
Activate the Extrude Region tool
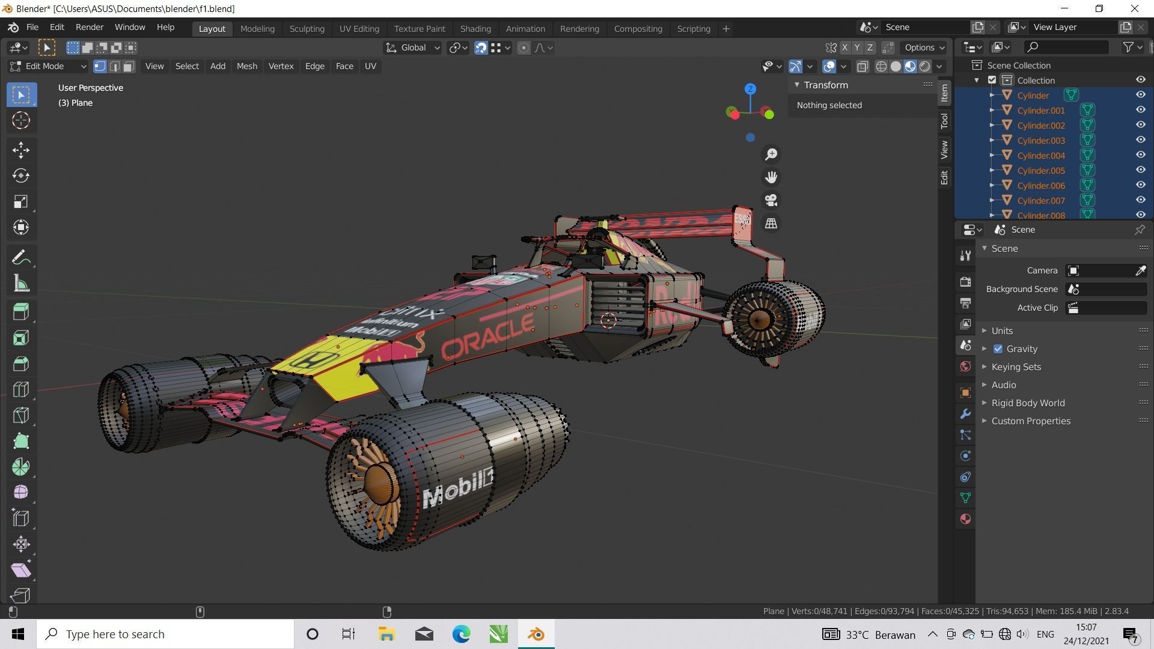[x=21, y=311]
